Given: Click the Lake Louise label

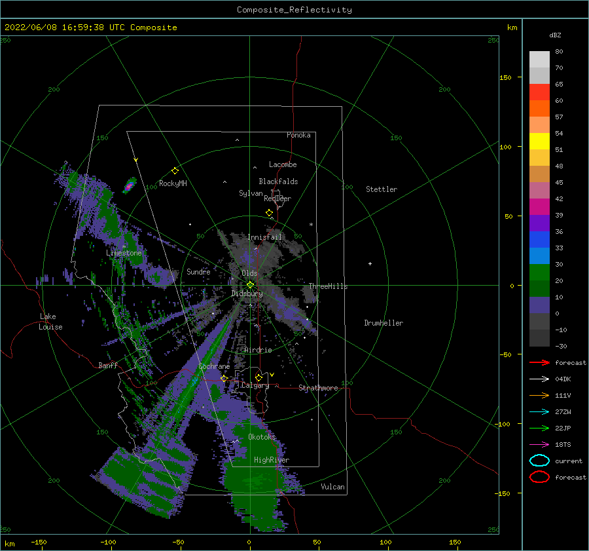Looking at the screenshot, I should (50, 322).
